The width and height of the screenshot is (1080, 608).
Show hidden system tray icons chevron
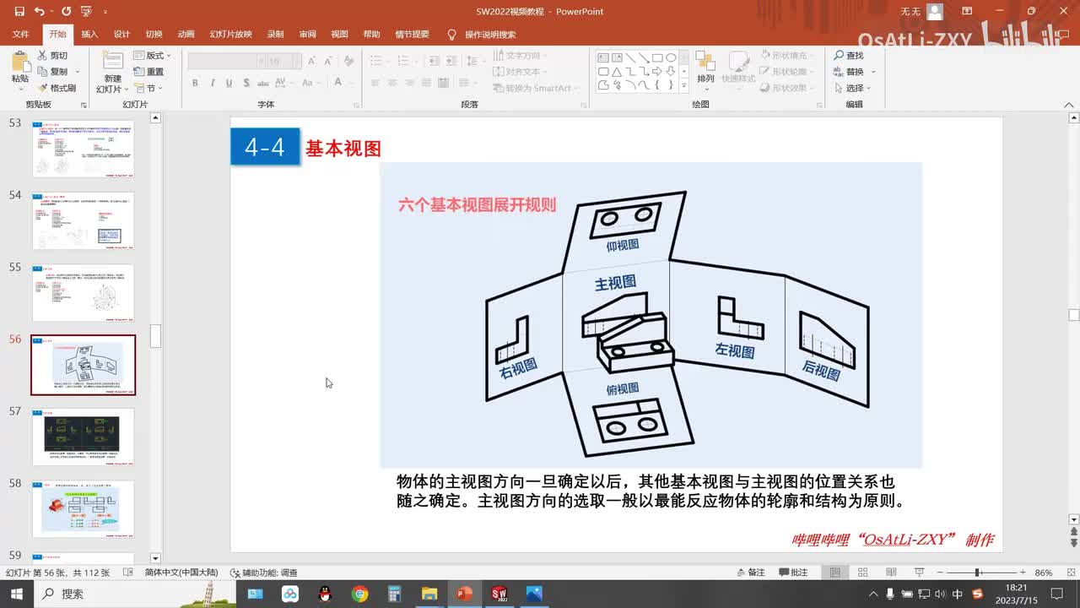[873, 594]
